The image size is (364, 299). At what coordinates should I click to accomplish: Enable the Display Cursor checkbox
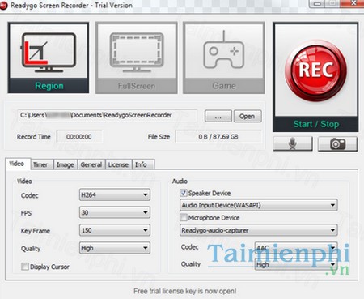pyautogui.click(x=25, y=267)
